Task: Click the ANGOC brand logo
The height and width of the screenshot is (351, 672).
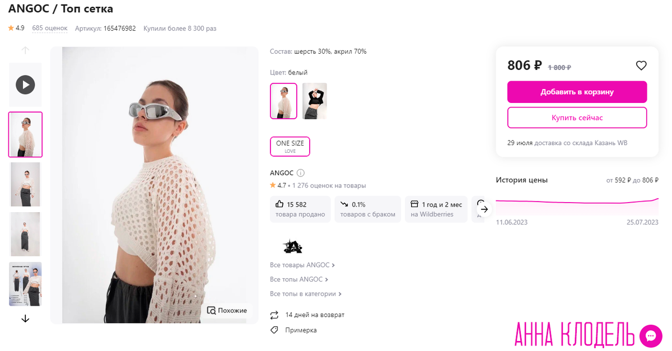Action: coord(292,246)
